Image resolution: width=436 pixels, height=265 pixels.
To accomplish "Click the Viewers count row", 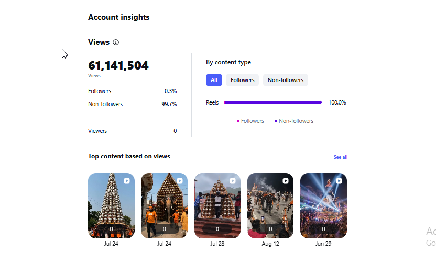I will tap(133, 131).
